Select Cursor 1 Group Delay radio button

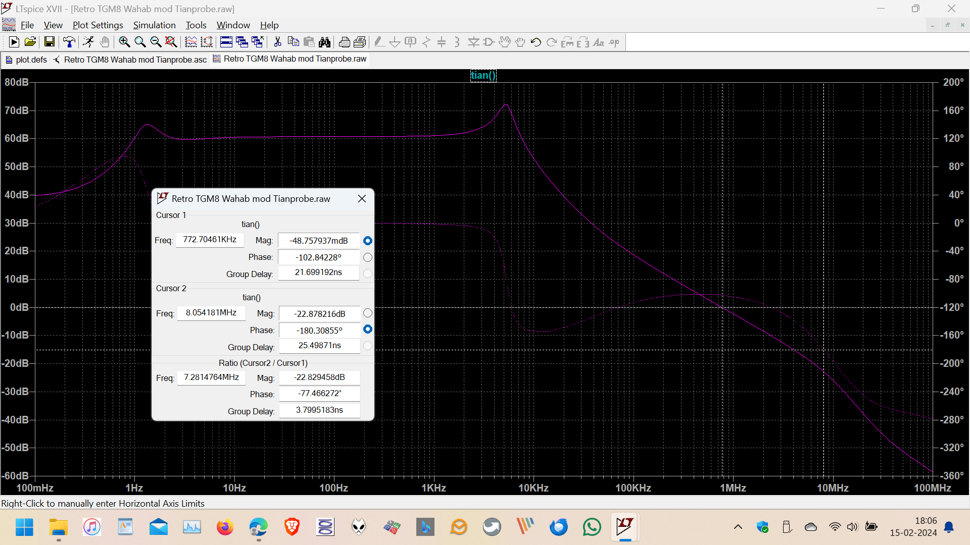[368, 274]
